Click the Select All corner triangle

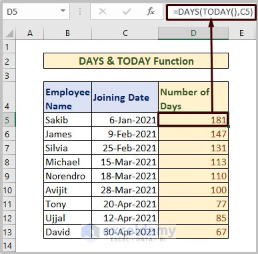(9, 33)
